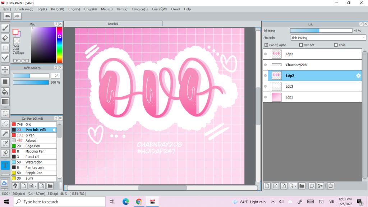This screenshot has width=368, height=207.
Task: Add new 1-bit layer icon
Action: [x=284, y=186]
